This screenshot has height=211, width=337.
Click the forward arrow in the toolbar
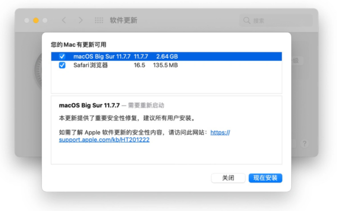(x=81, y=20)
